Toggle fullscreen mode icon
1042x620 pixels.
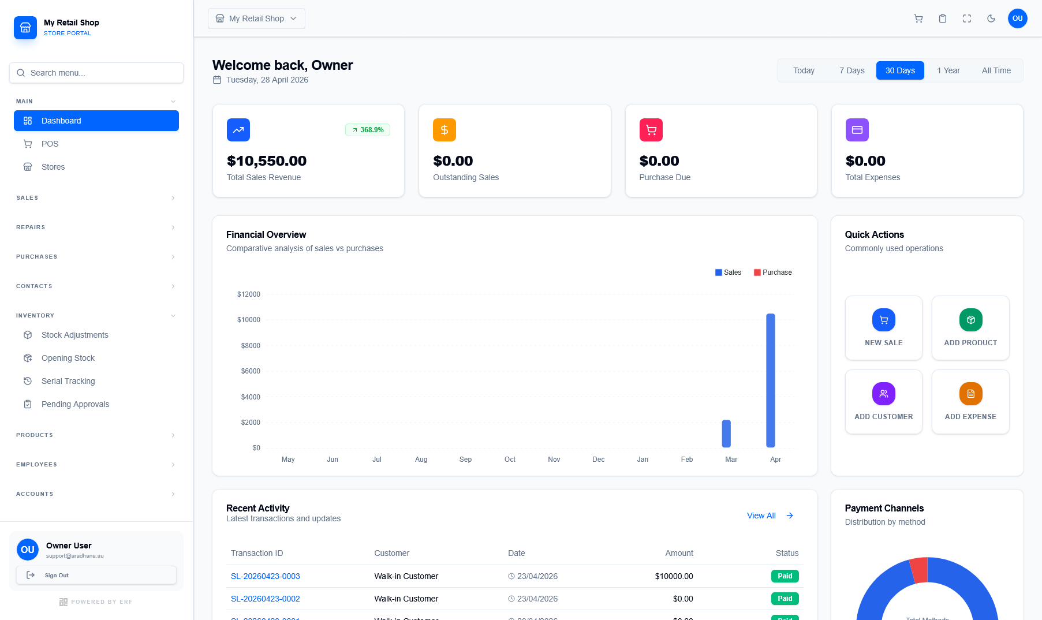[x=967, y=18]
